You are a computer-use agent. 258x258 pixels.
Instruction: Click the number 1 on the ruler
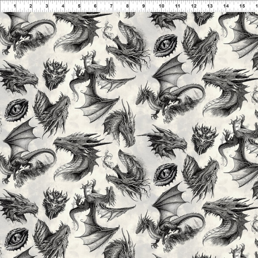coord(14,6)
